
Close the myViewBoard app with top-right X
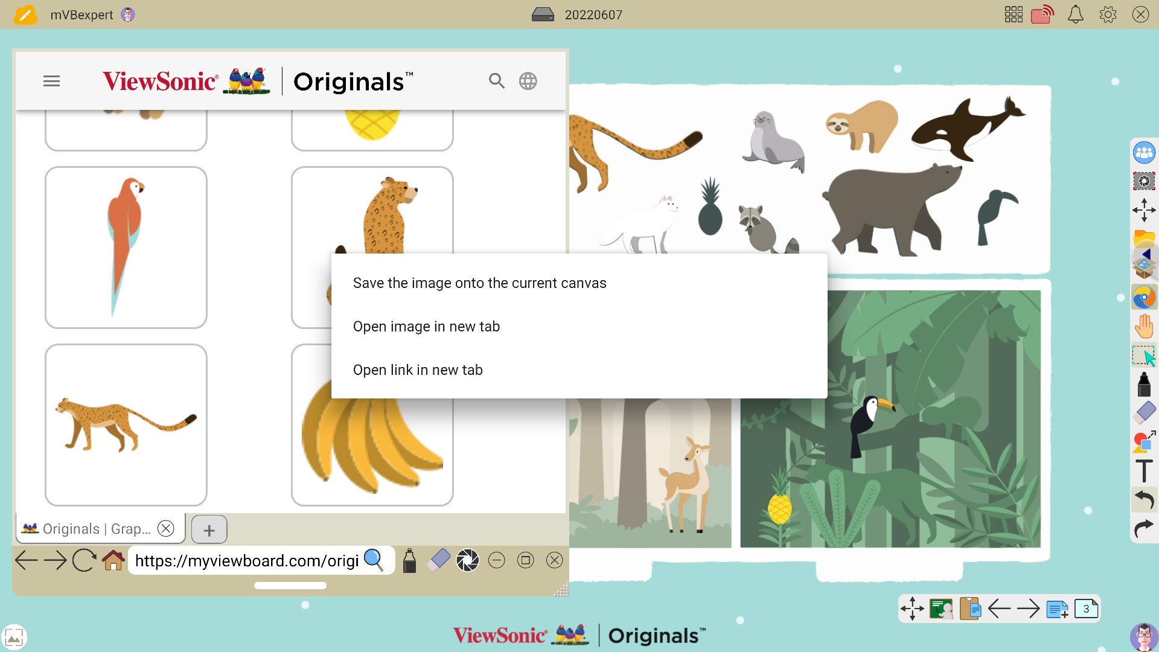(x=1140, y=14)
